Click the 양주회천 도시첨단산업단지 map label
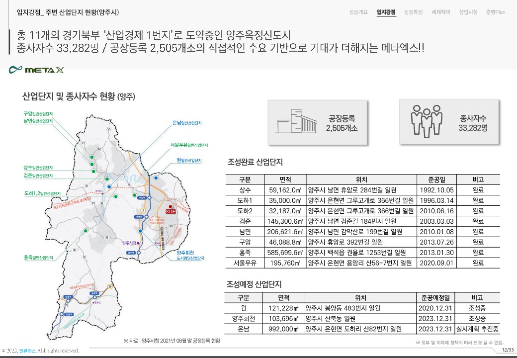The image size is (517, 358). pos(190,256)
